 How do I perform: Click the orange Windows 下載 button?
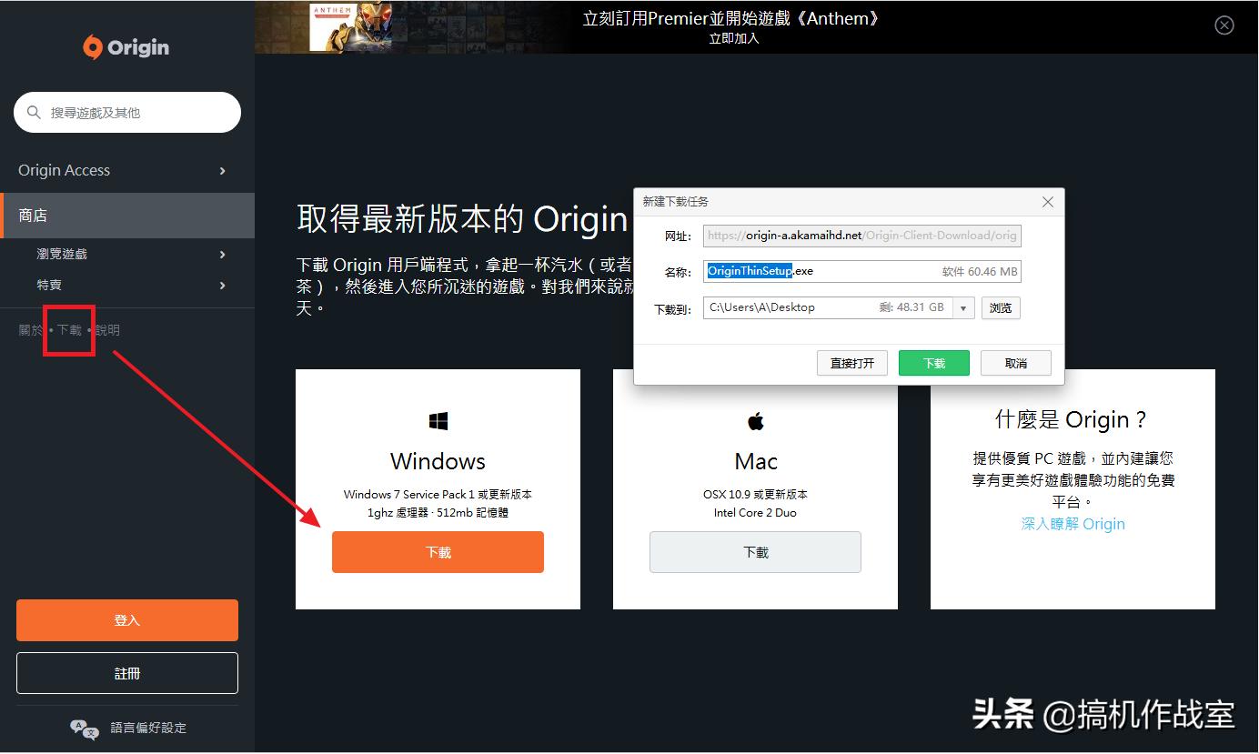[438, 551]
